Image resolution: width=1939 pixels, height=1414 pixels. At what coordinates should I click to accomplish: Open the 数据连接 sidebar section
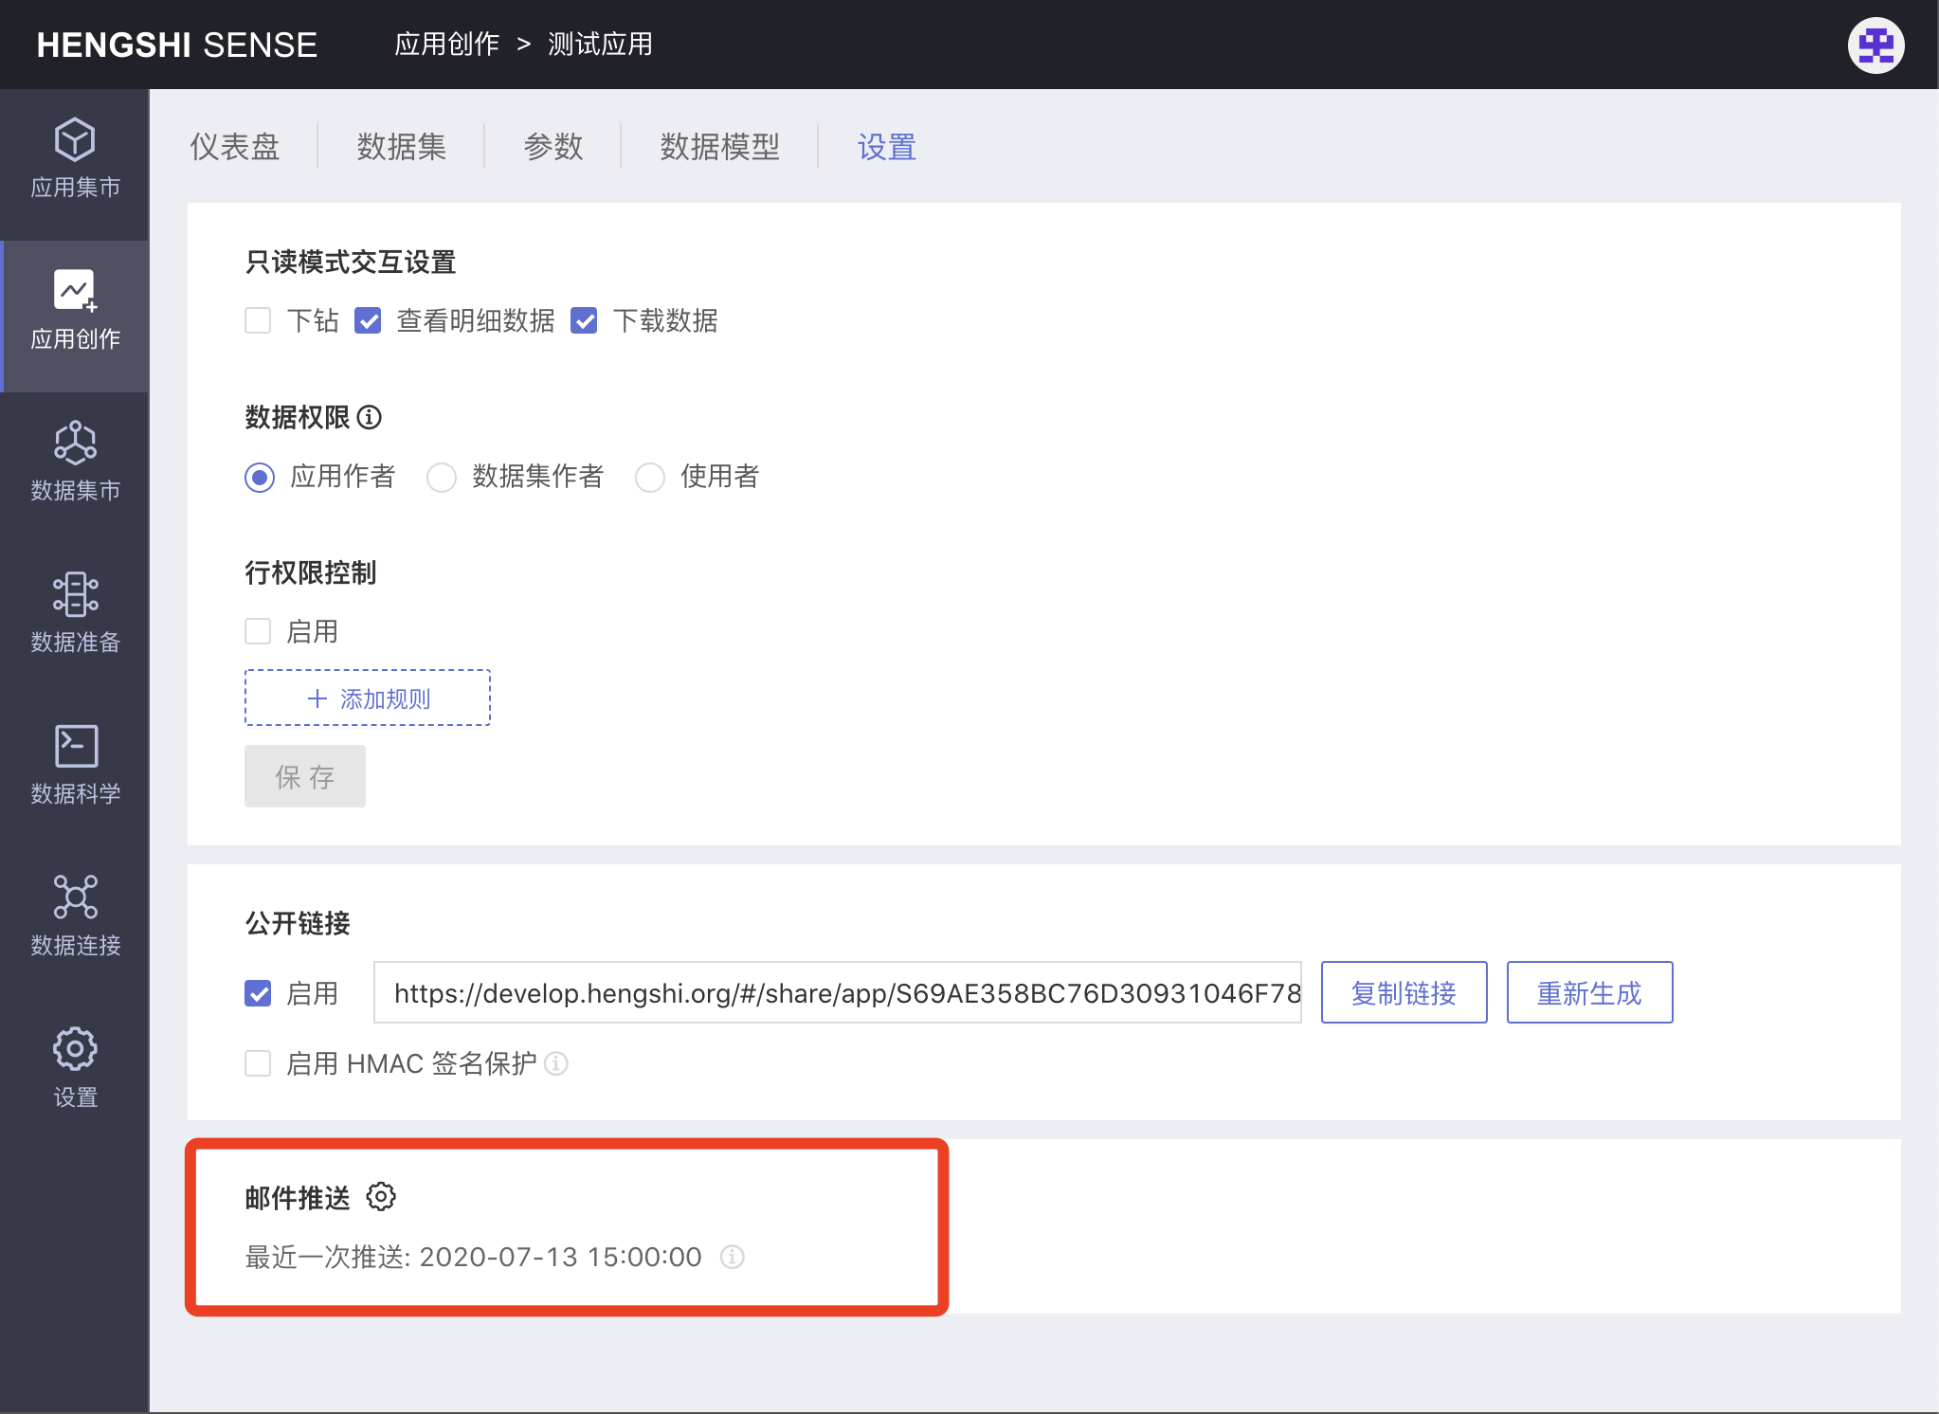point(75,916)
